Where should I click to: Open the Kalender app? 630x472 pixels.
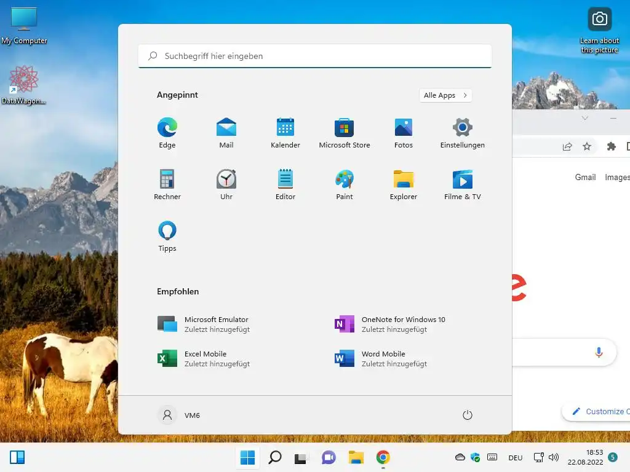point(285,133)
